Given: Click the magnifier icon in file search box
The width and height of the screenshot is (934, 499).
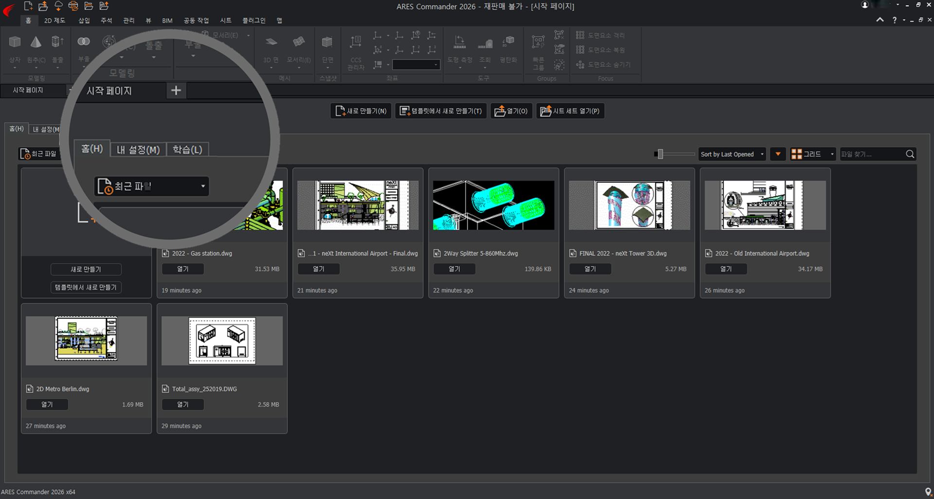Looking at the screenshot, I should tap(910, 154).
